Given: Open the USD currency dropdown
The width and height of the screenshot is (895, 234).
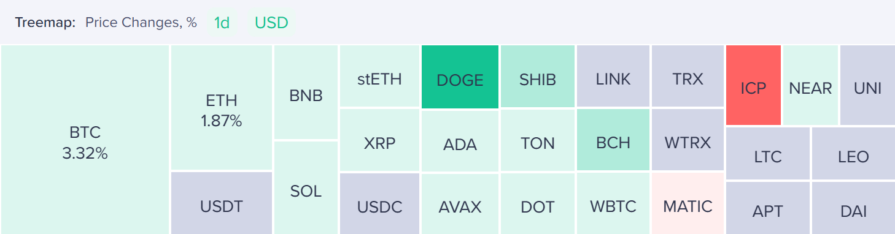Looking at the screenshot, I should coord(271,23).
